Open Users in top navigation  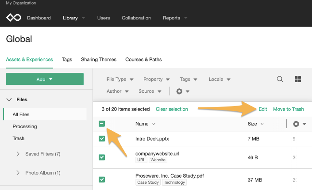click(x=104, y=18)
